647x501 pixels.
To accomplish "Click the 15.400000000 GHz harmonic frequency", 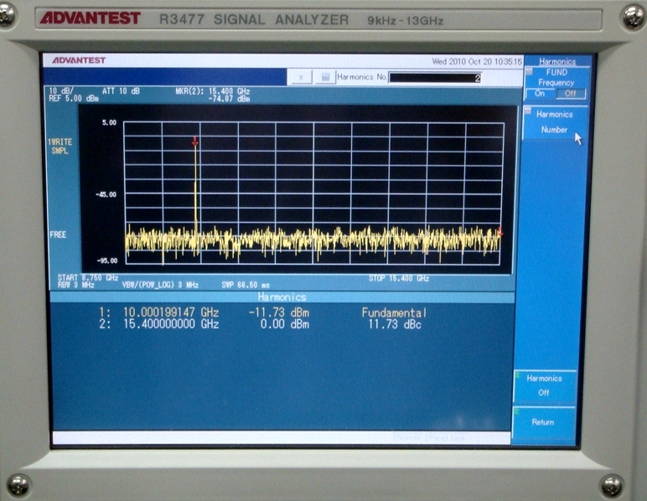I will (171, 324).
